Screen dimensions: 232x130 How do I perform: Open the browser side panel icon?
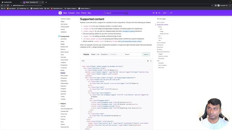click(216, 5)
